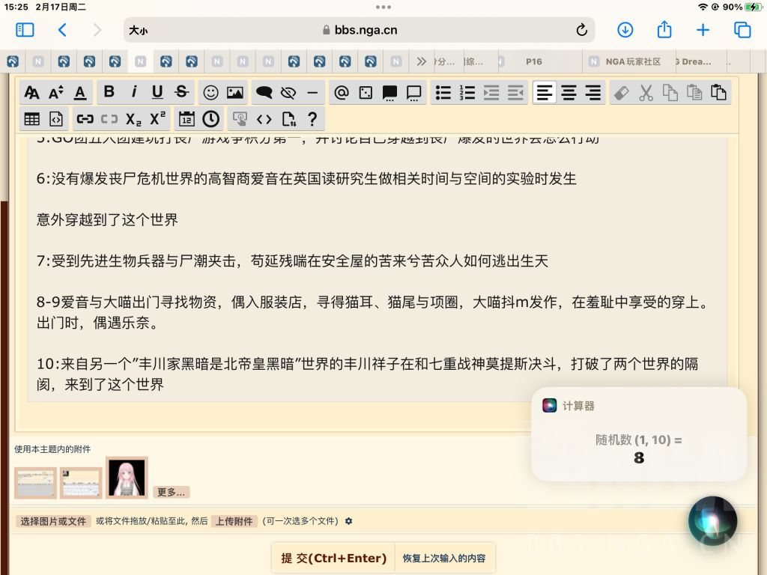
Task: Switch to the P16 tab
Action: pos(533,61)
